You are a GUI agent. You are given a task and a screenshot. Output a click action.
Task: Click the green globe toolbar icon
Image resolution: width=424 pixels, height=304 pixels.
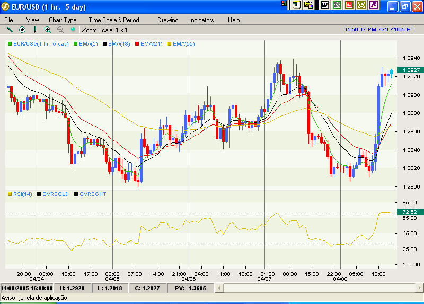pos(73,30)
